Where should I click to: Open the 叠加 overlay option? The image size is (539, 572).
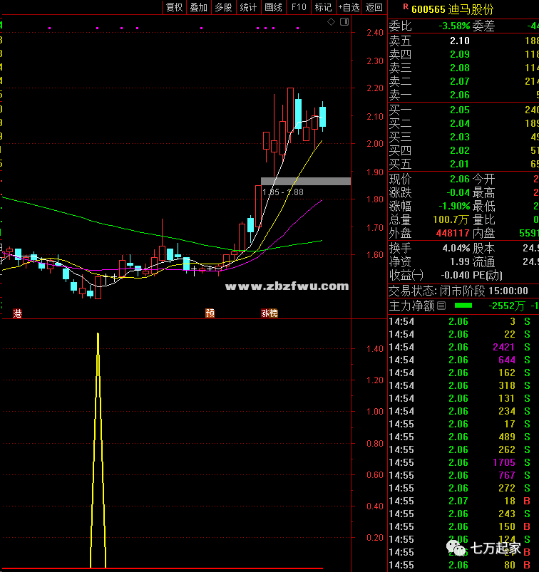click(x=198, y=7)
